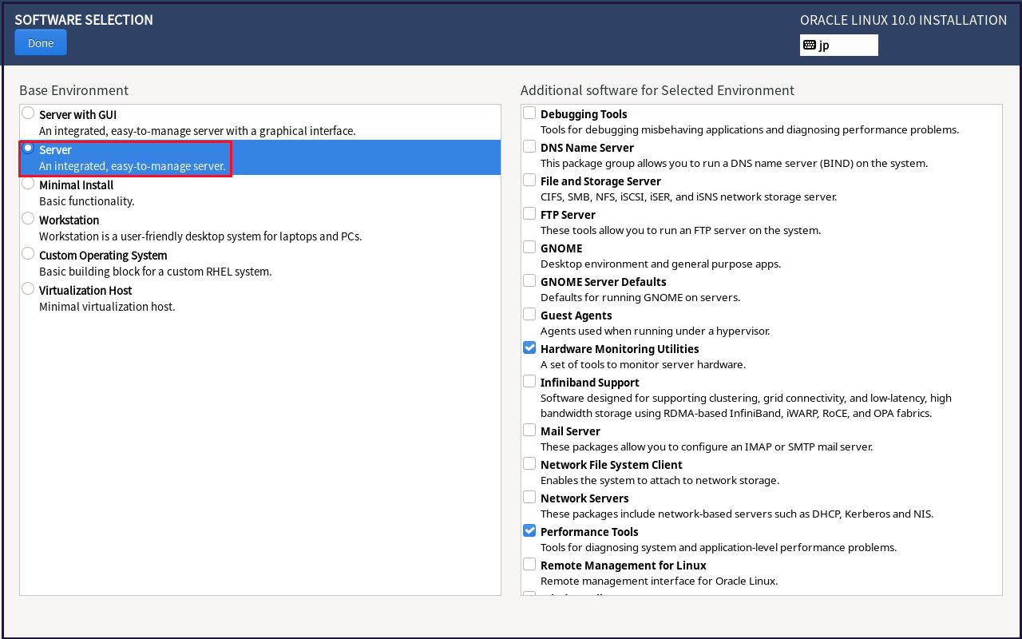1022x639 pixels.
Task: Check Remote Management for Linux
Action: (x=529, y=564)
